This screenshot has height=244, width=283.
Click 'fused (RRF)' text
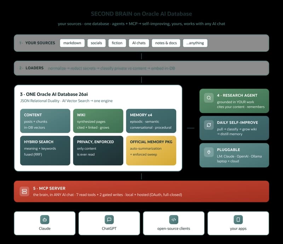tap(33, 154)
